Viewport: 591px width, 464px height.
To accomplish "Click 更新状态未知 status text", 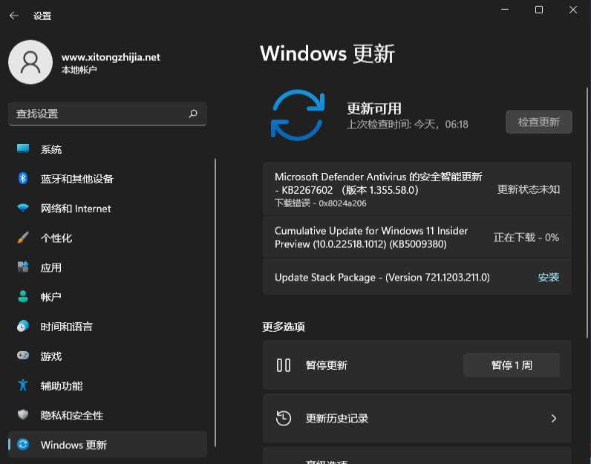I will pyautogui.click(x=528, y=189).
